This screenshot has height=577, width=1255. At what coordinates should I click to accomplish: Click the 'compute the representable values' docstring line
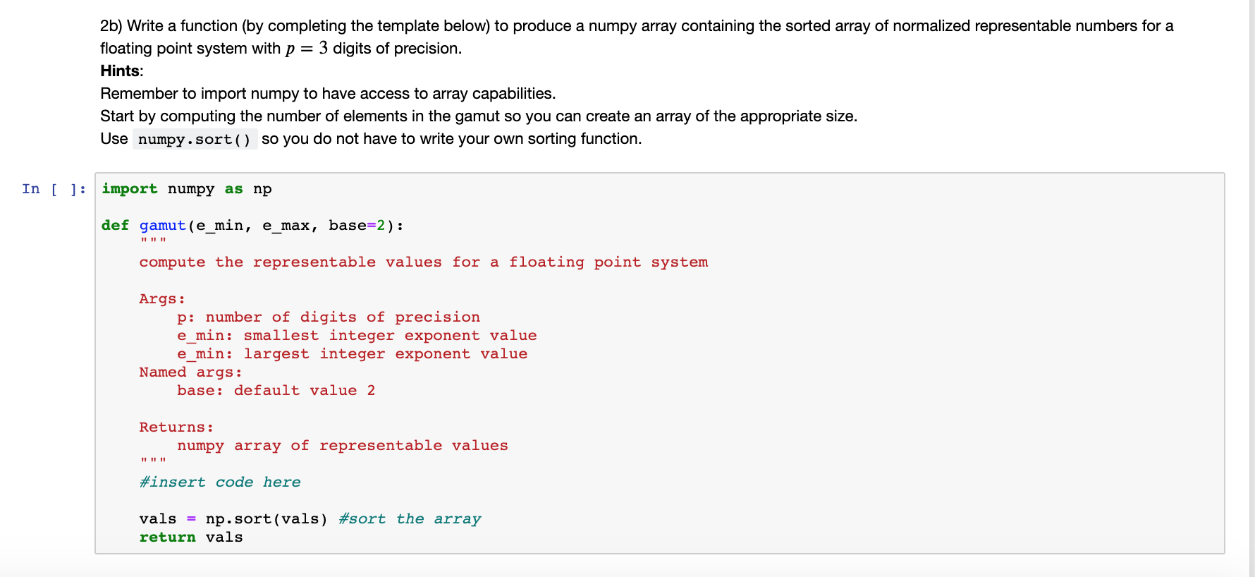(x=424, y=262)
